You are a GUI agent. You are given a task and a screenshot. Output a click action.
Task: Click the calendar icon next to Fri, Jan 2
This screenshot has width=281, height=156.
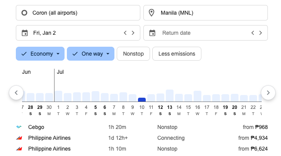point(25,33)
